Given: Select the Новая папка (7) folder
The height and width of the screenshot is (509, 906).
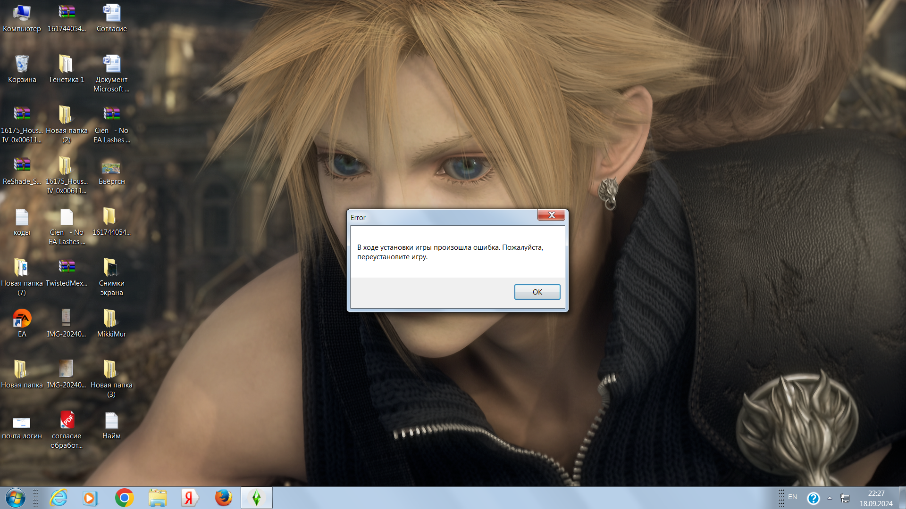Looking at the screenshot, I should click(x=22, y=278).
